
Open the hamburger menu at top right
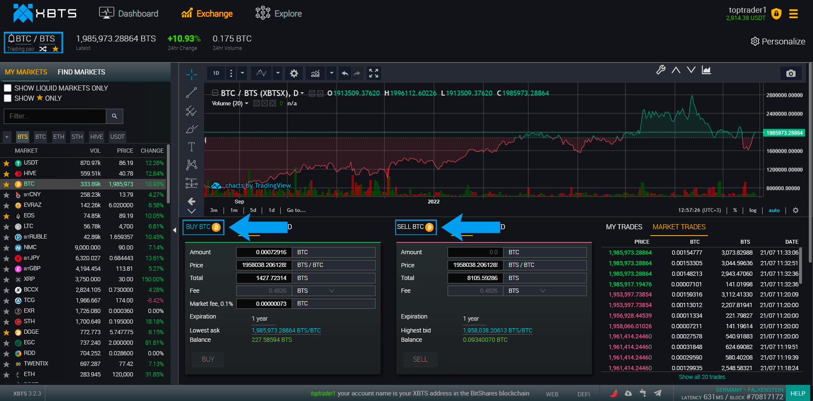[794, 14]
